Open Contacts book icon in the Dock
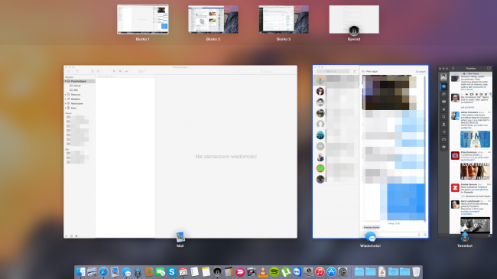Viewport: 497px width, 279px height. [x=149, y=271]
